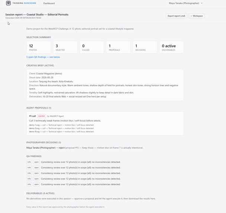Click the Thinking Darkroom logo icon
The height and width of the screenshot is (213, 226).
tap(8, 3)
